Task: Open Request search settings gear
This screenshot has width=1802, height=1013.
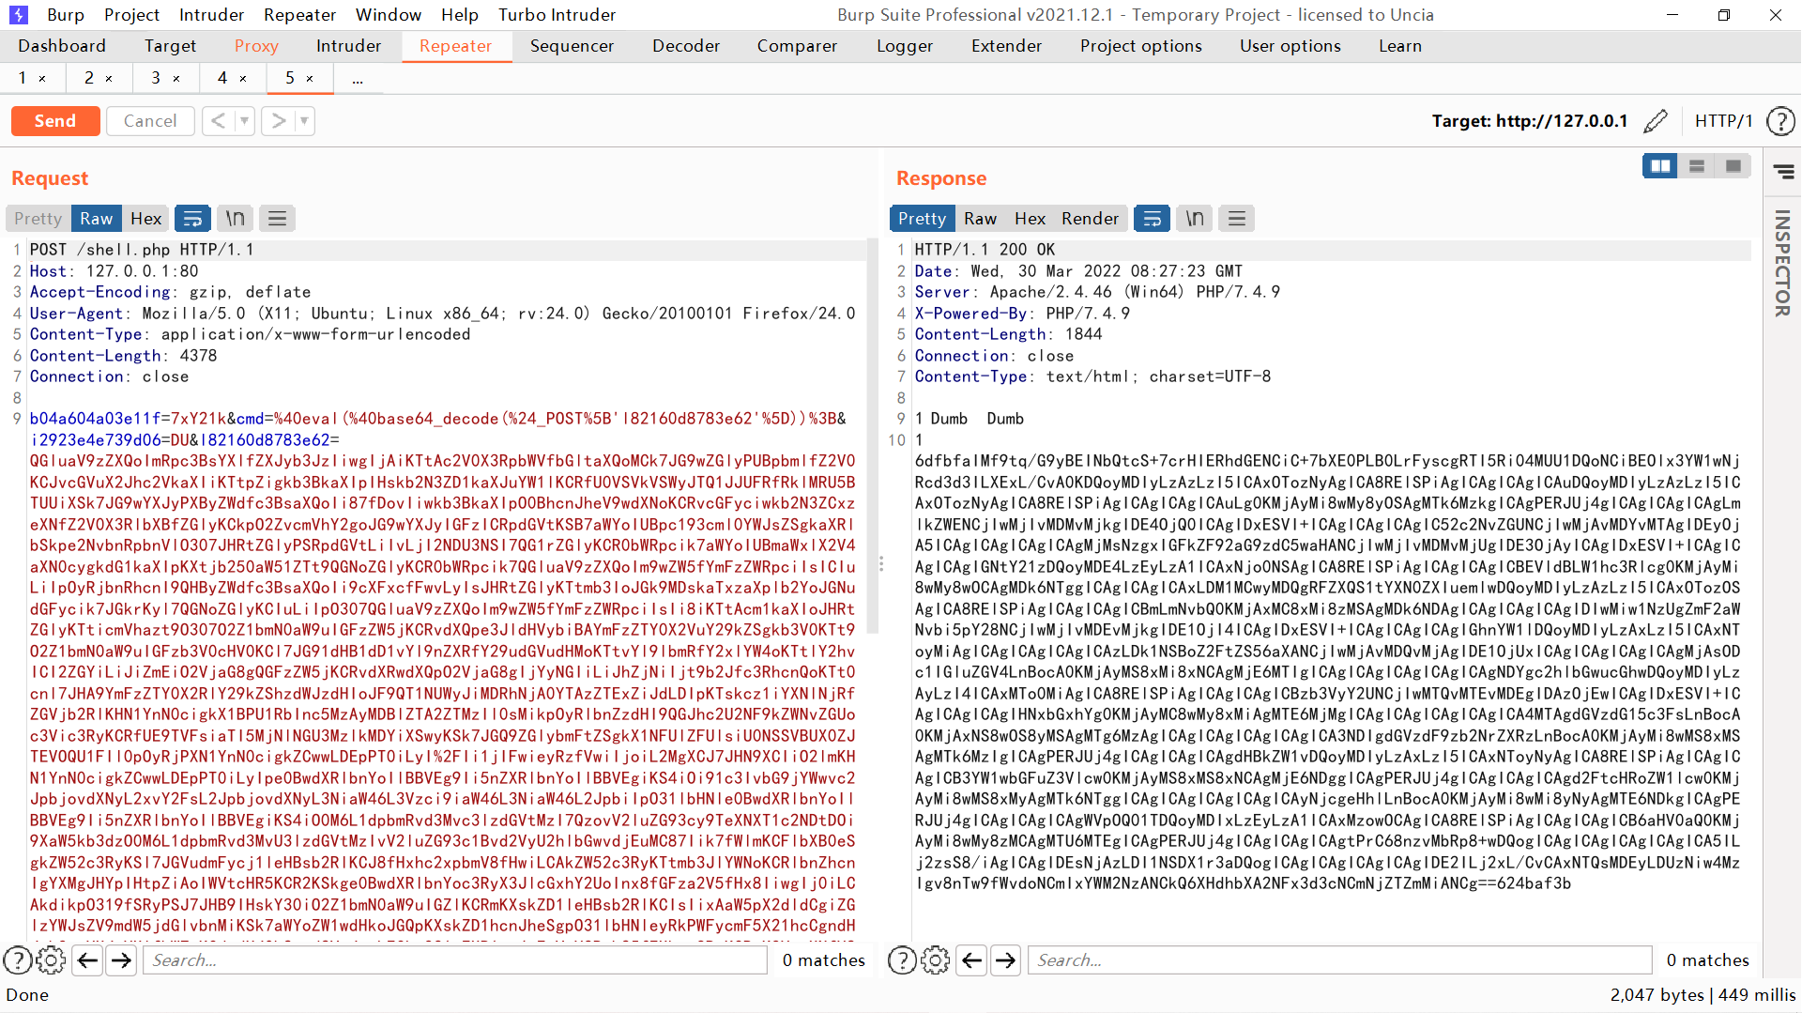Action: pos(51,960)
